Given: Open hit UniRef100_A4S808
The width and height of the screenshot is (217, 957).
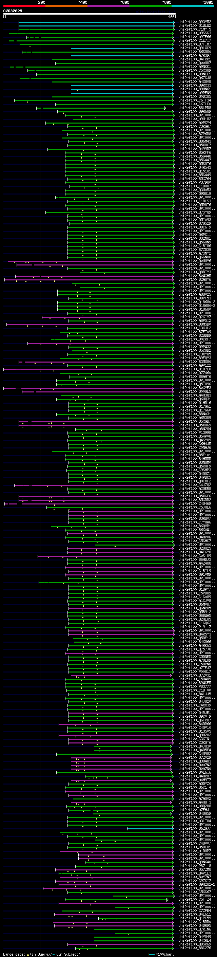Looking at the screenshot, I should pos(195,82).
